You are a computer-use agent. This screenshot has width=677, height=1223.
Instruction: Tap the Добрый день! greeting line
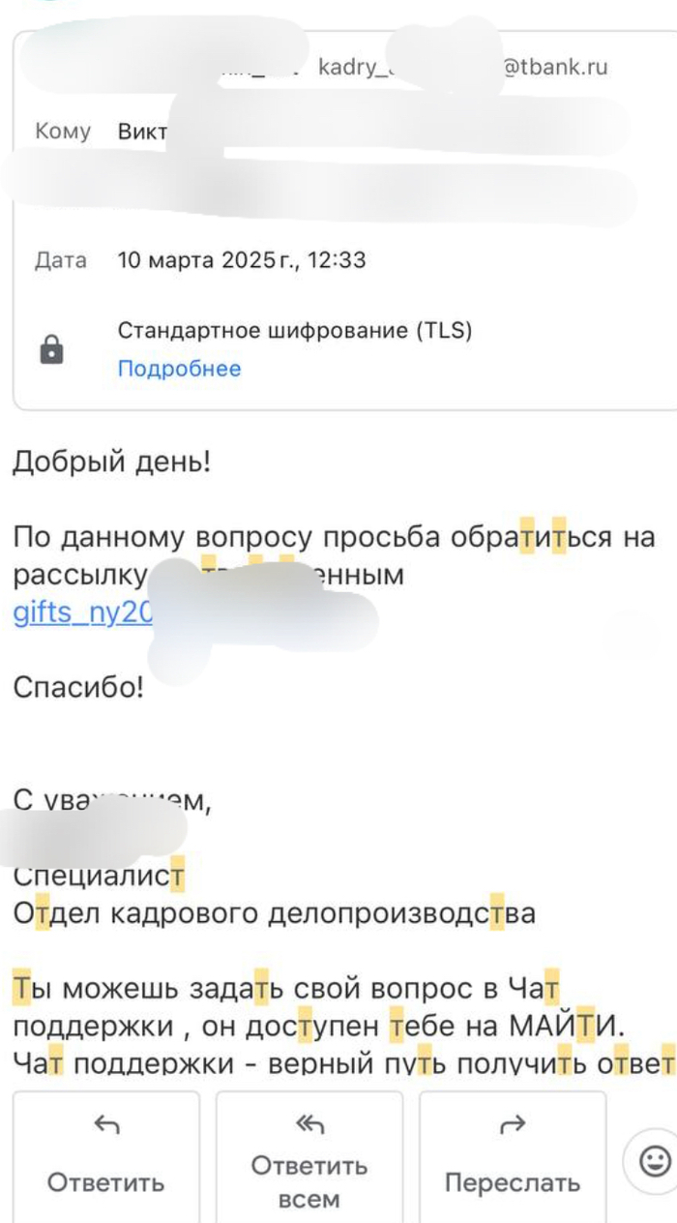click(x=111, y=462)
